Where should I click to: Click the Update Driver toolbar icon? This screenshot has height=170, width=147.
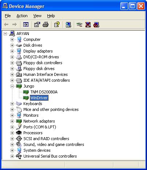[x=79, y=24]
